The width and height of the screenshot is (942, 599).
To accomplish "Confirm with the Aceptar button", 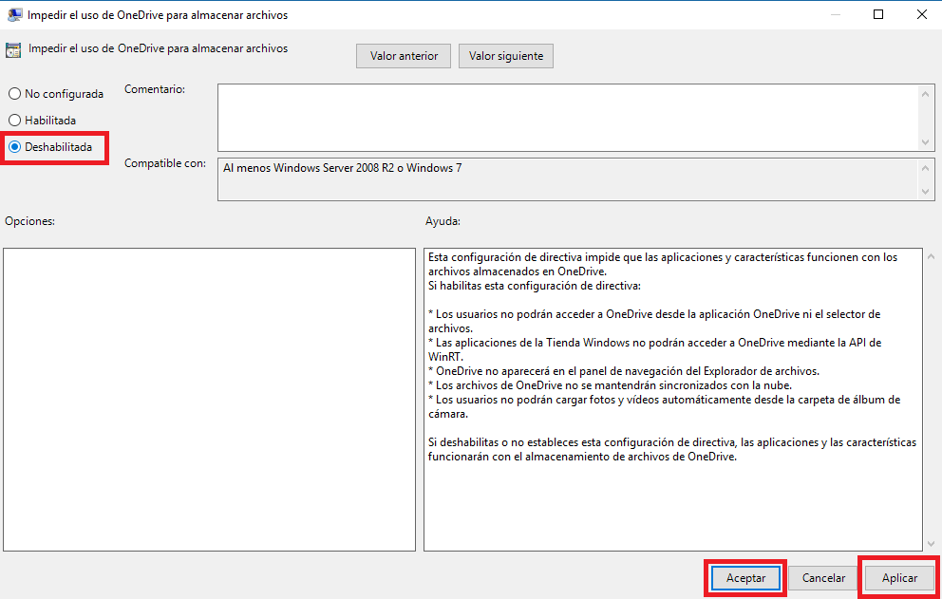I will 745,578.
